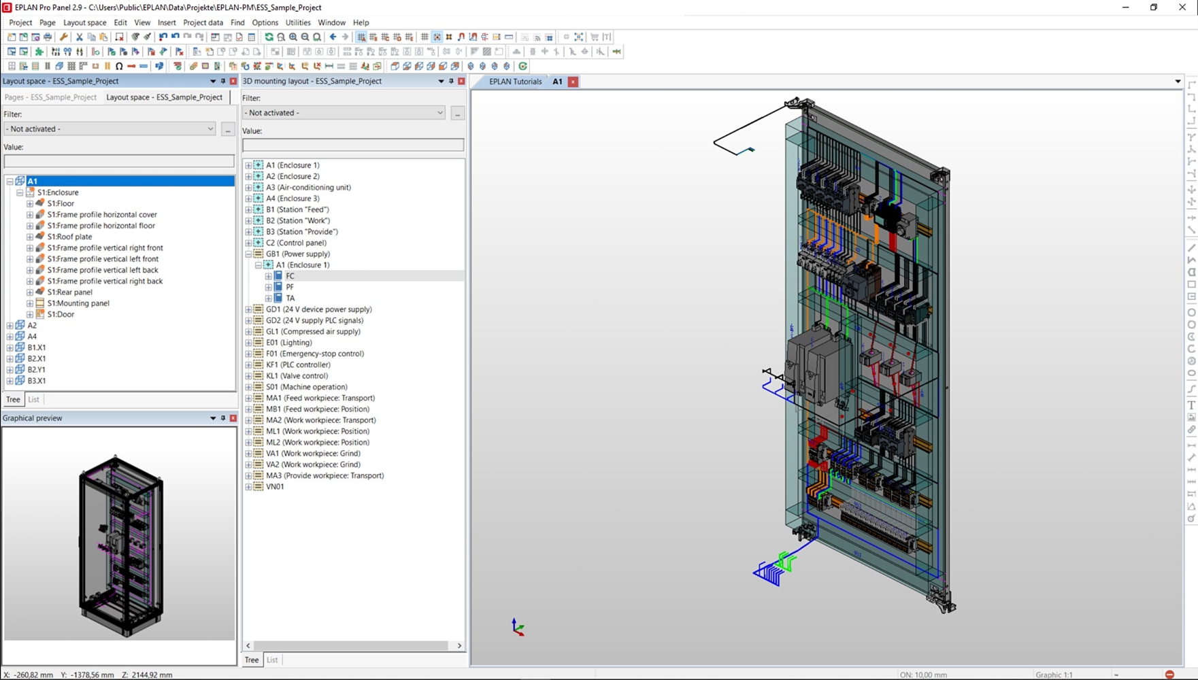Open the Layout space filter dropdown
This screenshot has width=1198, height=680.
[210, 129]
